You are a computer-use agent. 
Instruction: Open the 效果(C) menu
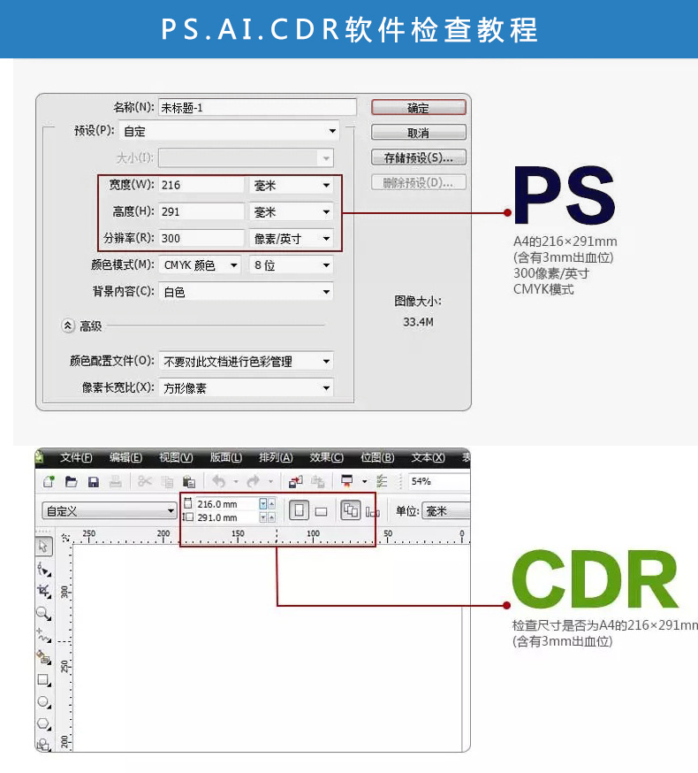coord(327,458)
